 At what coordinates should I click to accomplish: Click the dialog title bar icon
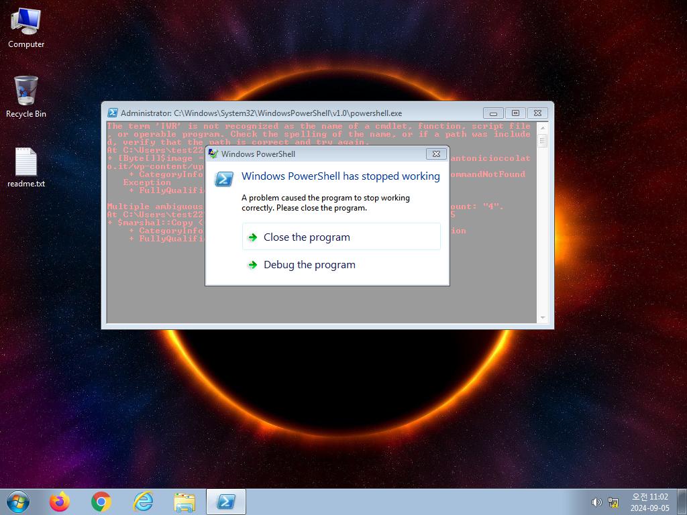213,154
